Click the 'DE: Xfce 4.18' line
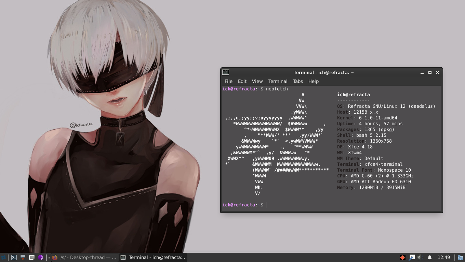Image resolution: width=465 pixels, height=262 pixels. click(x=355, y=147)
